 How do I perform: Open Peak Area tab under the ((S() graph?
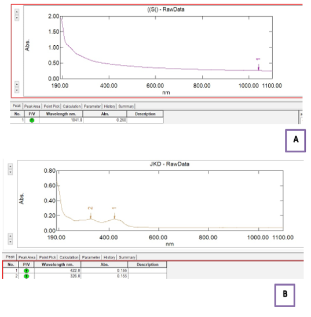pyautogui.click(x=32, y=106)
